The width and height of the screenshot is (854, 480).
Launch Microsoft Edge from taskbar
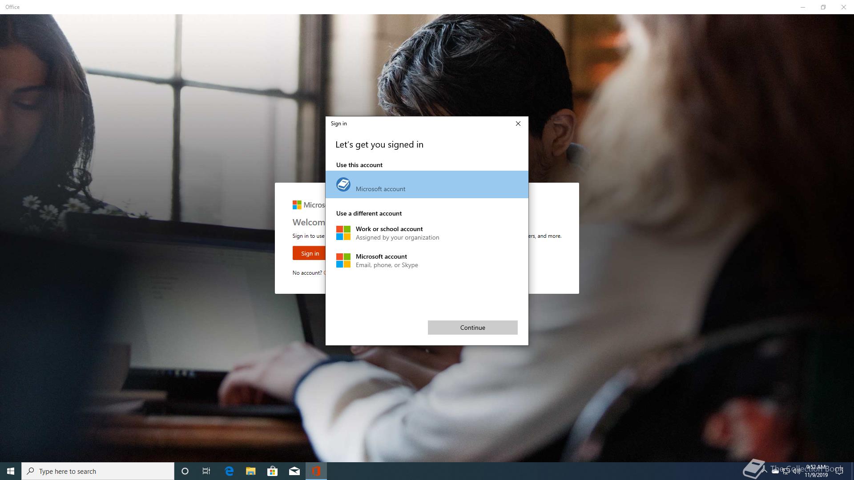[x=229, y=471]
